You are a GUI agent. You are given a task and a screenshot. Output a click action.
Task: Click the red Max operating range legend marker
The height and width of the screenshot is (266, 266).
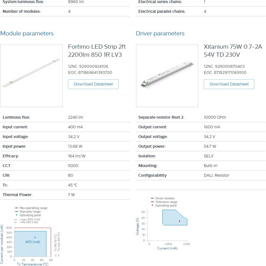[x=17, y=208]
